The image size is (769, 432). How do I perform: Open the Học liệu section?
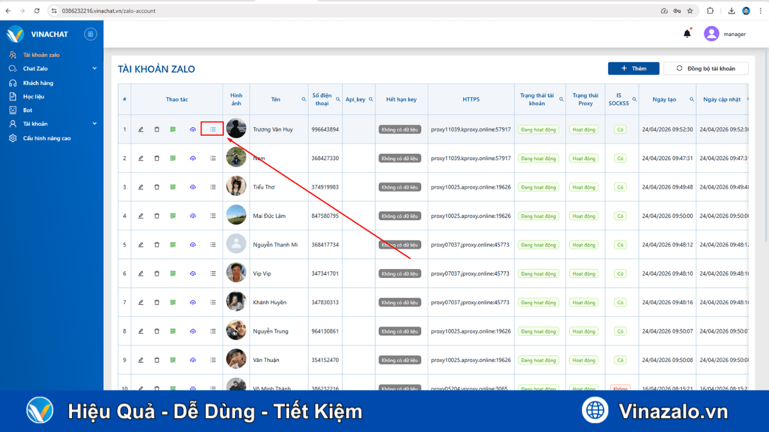click(x=34, y=97)
